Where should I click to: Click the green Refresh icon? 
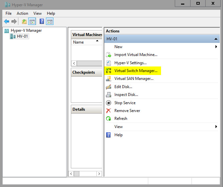click(x=109, y=119)
